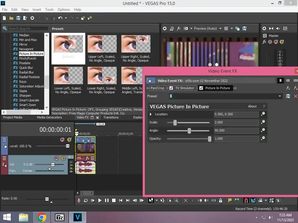Open the Options menu
Viewport: 298px width, 223px height.
coord(64,10)
